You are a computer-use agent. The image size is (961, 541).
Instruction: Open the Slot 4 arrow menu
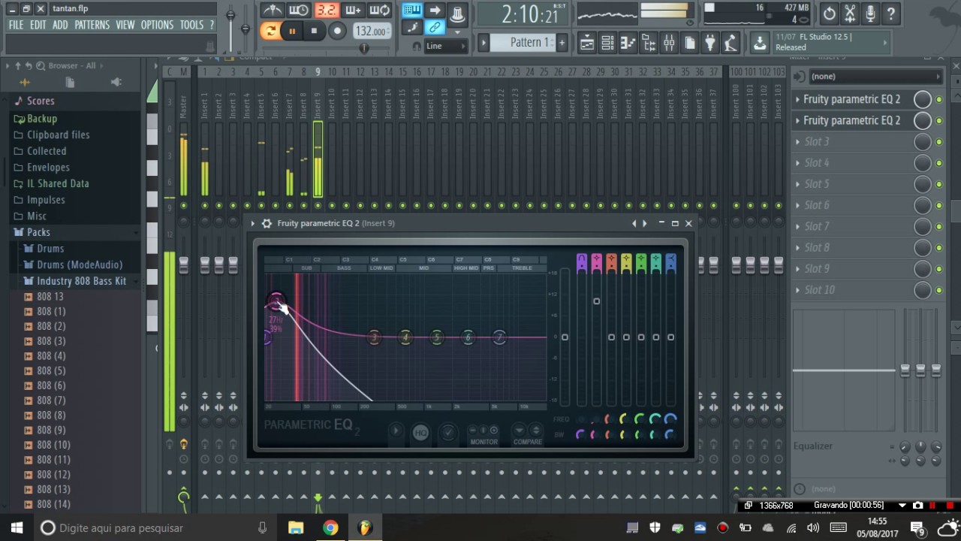tap(797, 162)
